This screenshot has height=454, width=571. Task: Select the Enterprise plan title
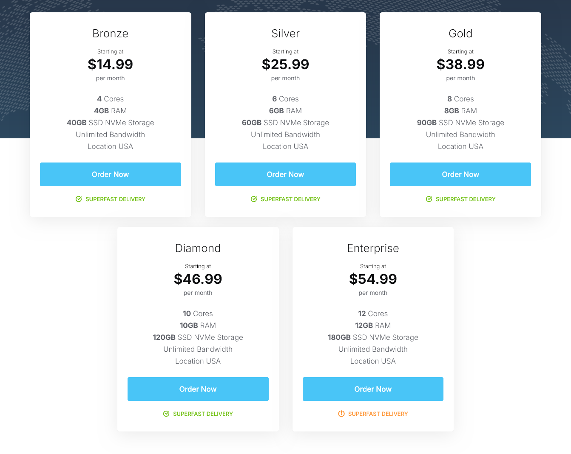pyautogui.click(x=373, y=248)
